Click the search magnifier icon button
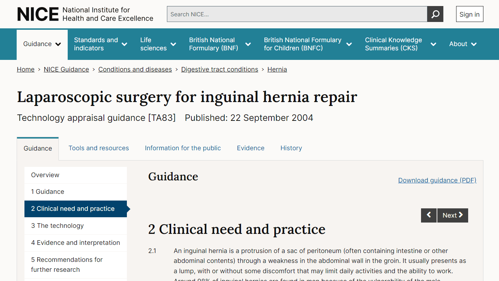 pos(435,14)
